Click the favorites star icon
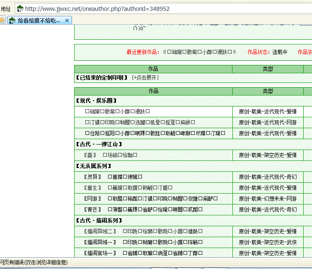This screenshot has height=269, width=312. click(x=2, y=20)
